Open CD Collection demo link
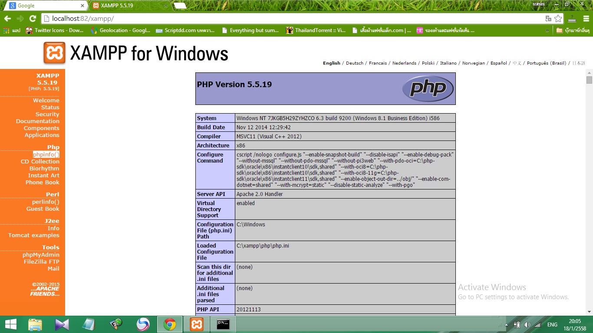This screenshot has height=333, width=593. click(x=40, y=161)
